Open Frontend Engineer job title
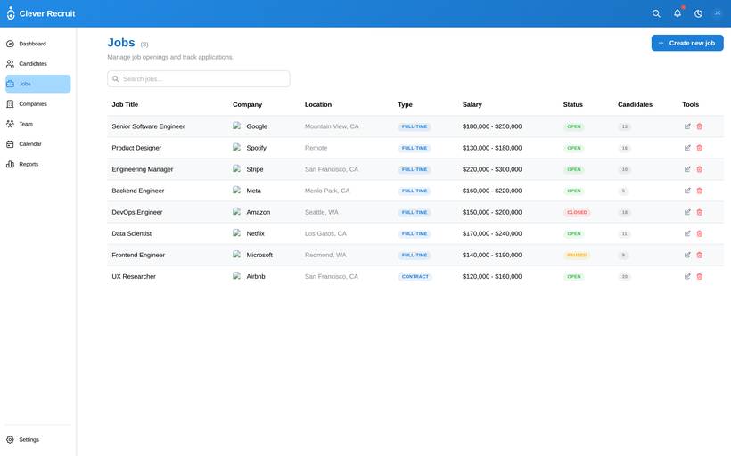Screen dimensions: 731x456 138,255
